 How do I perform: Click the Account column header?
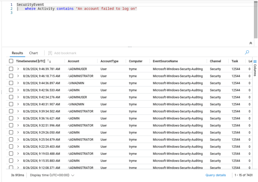pos(74,61)
